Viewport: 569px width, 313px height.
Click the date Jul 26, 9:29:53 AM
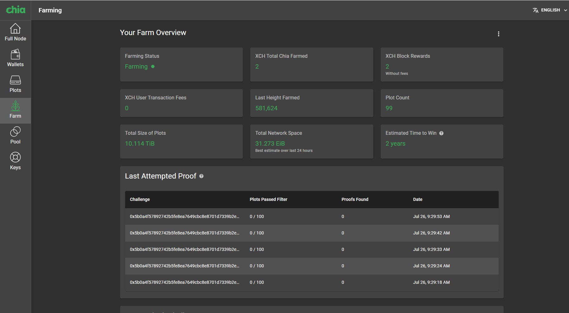431,216
